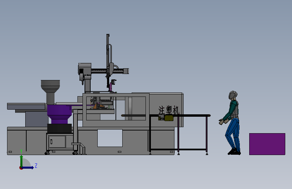Viewport: 292px width, 189px height.
Task: Click the blue Z axis arrow
Action: 28,167
